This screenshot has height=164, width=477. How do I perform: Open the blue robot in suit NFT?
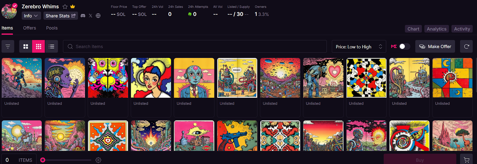pos(194,78)
